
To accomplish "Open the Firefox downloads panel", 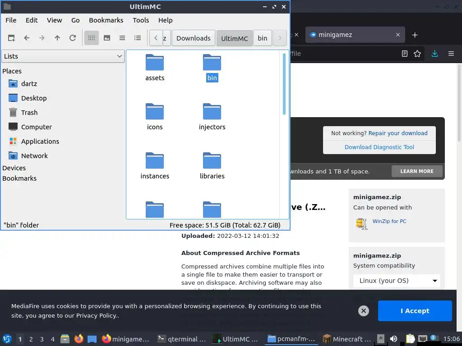I will [434, 54].
